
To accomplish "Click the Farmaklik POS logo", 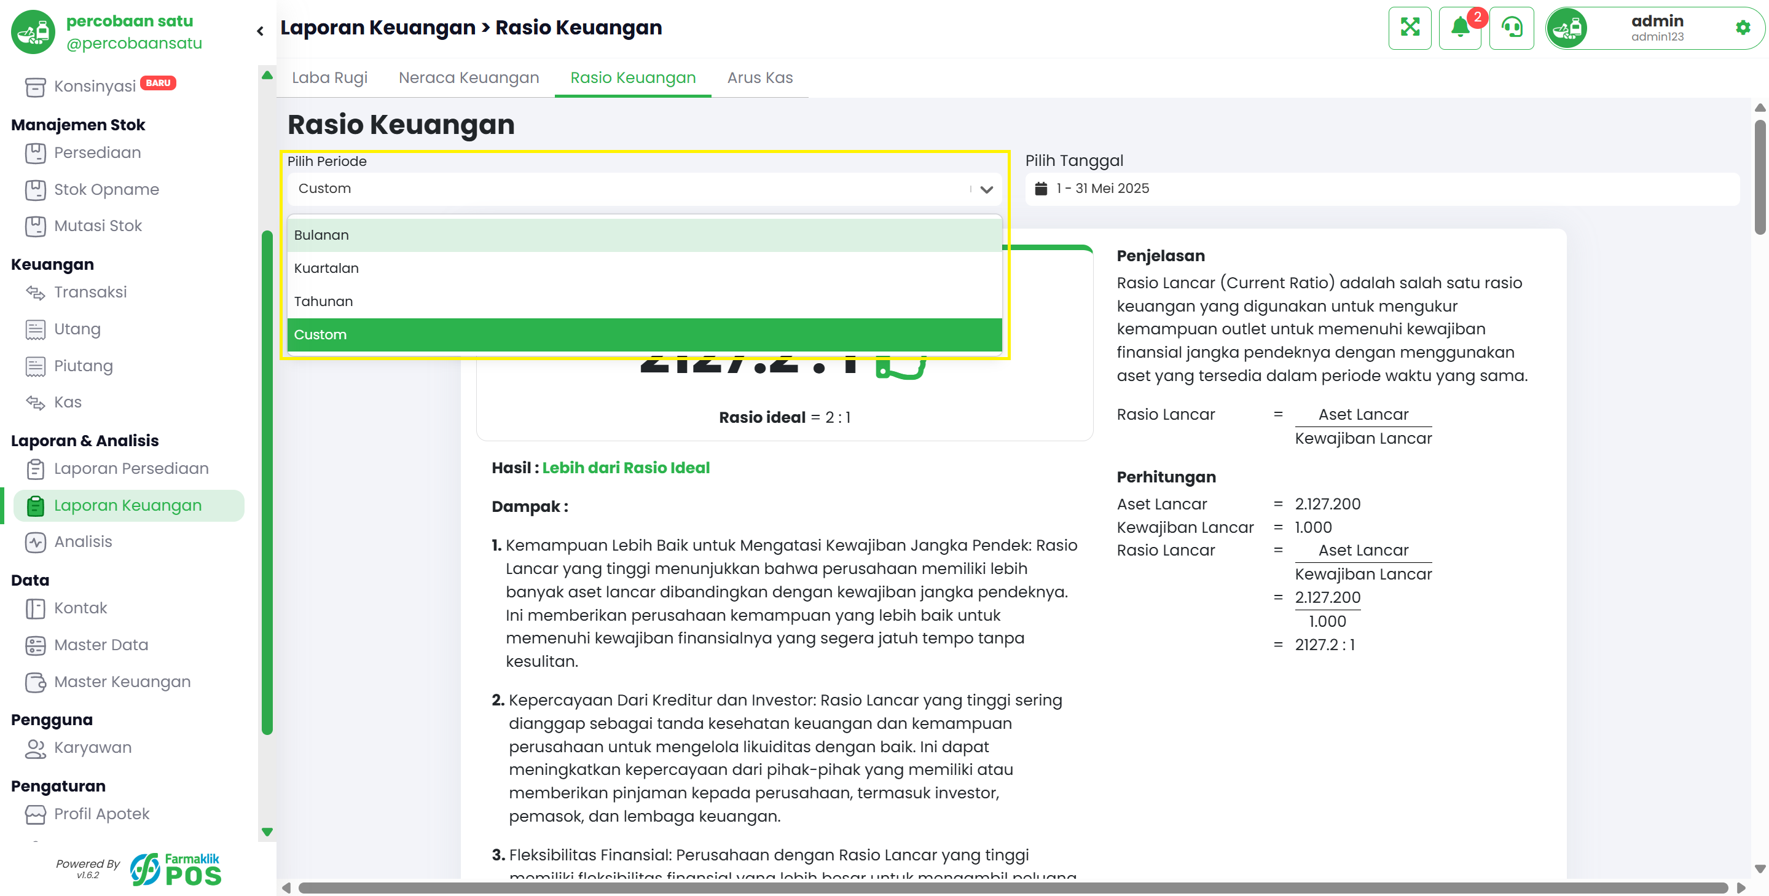I will tap(176, 869).
